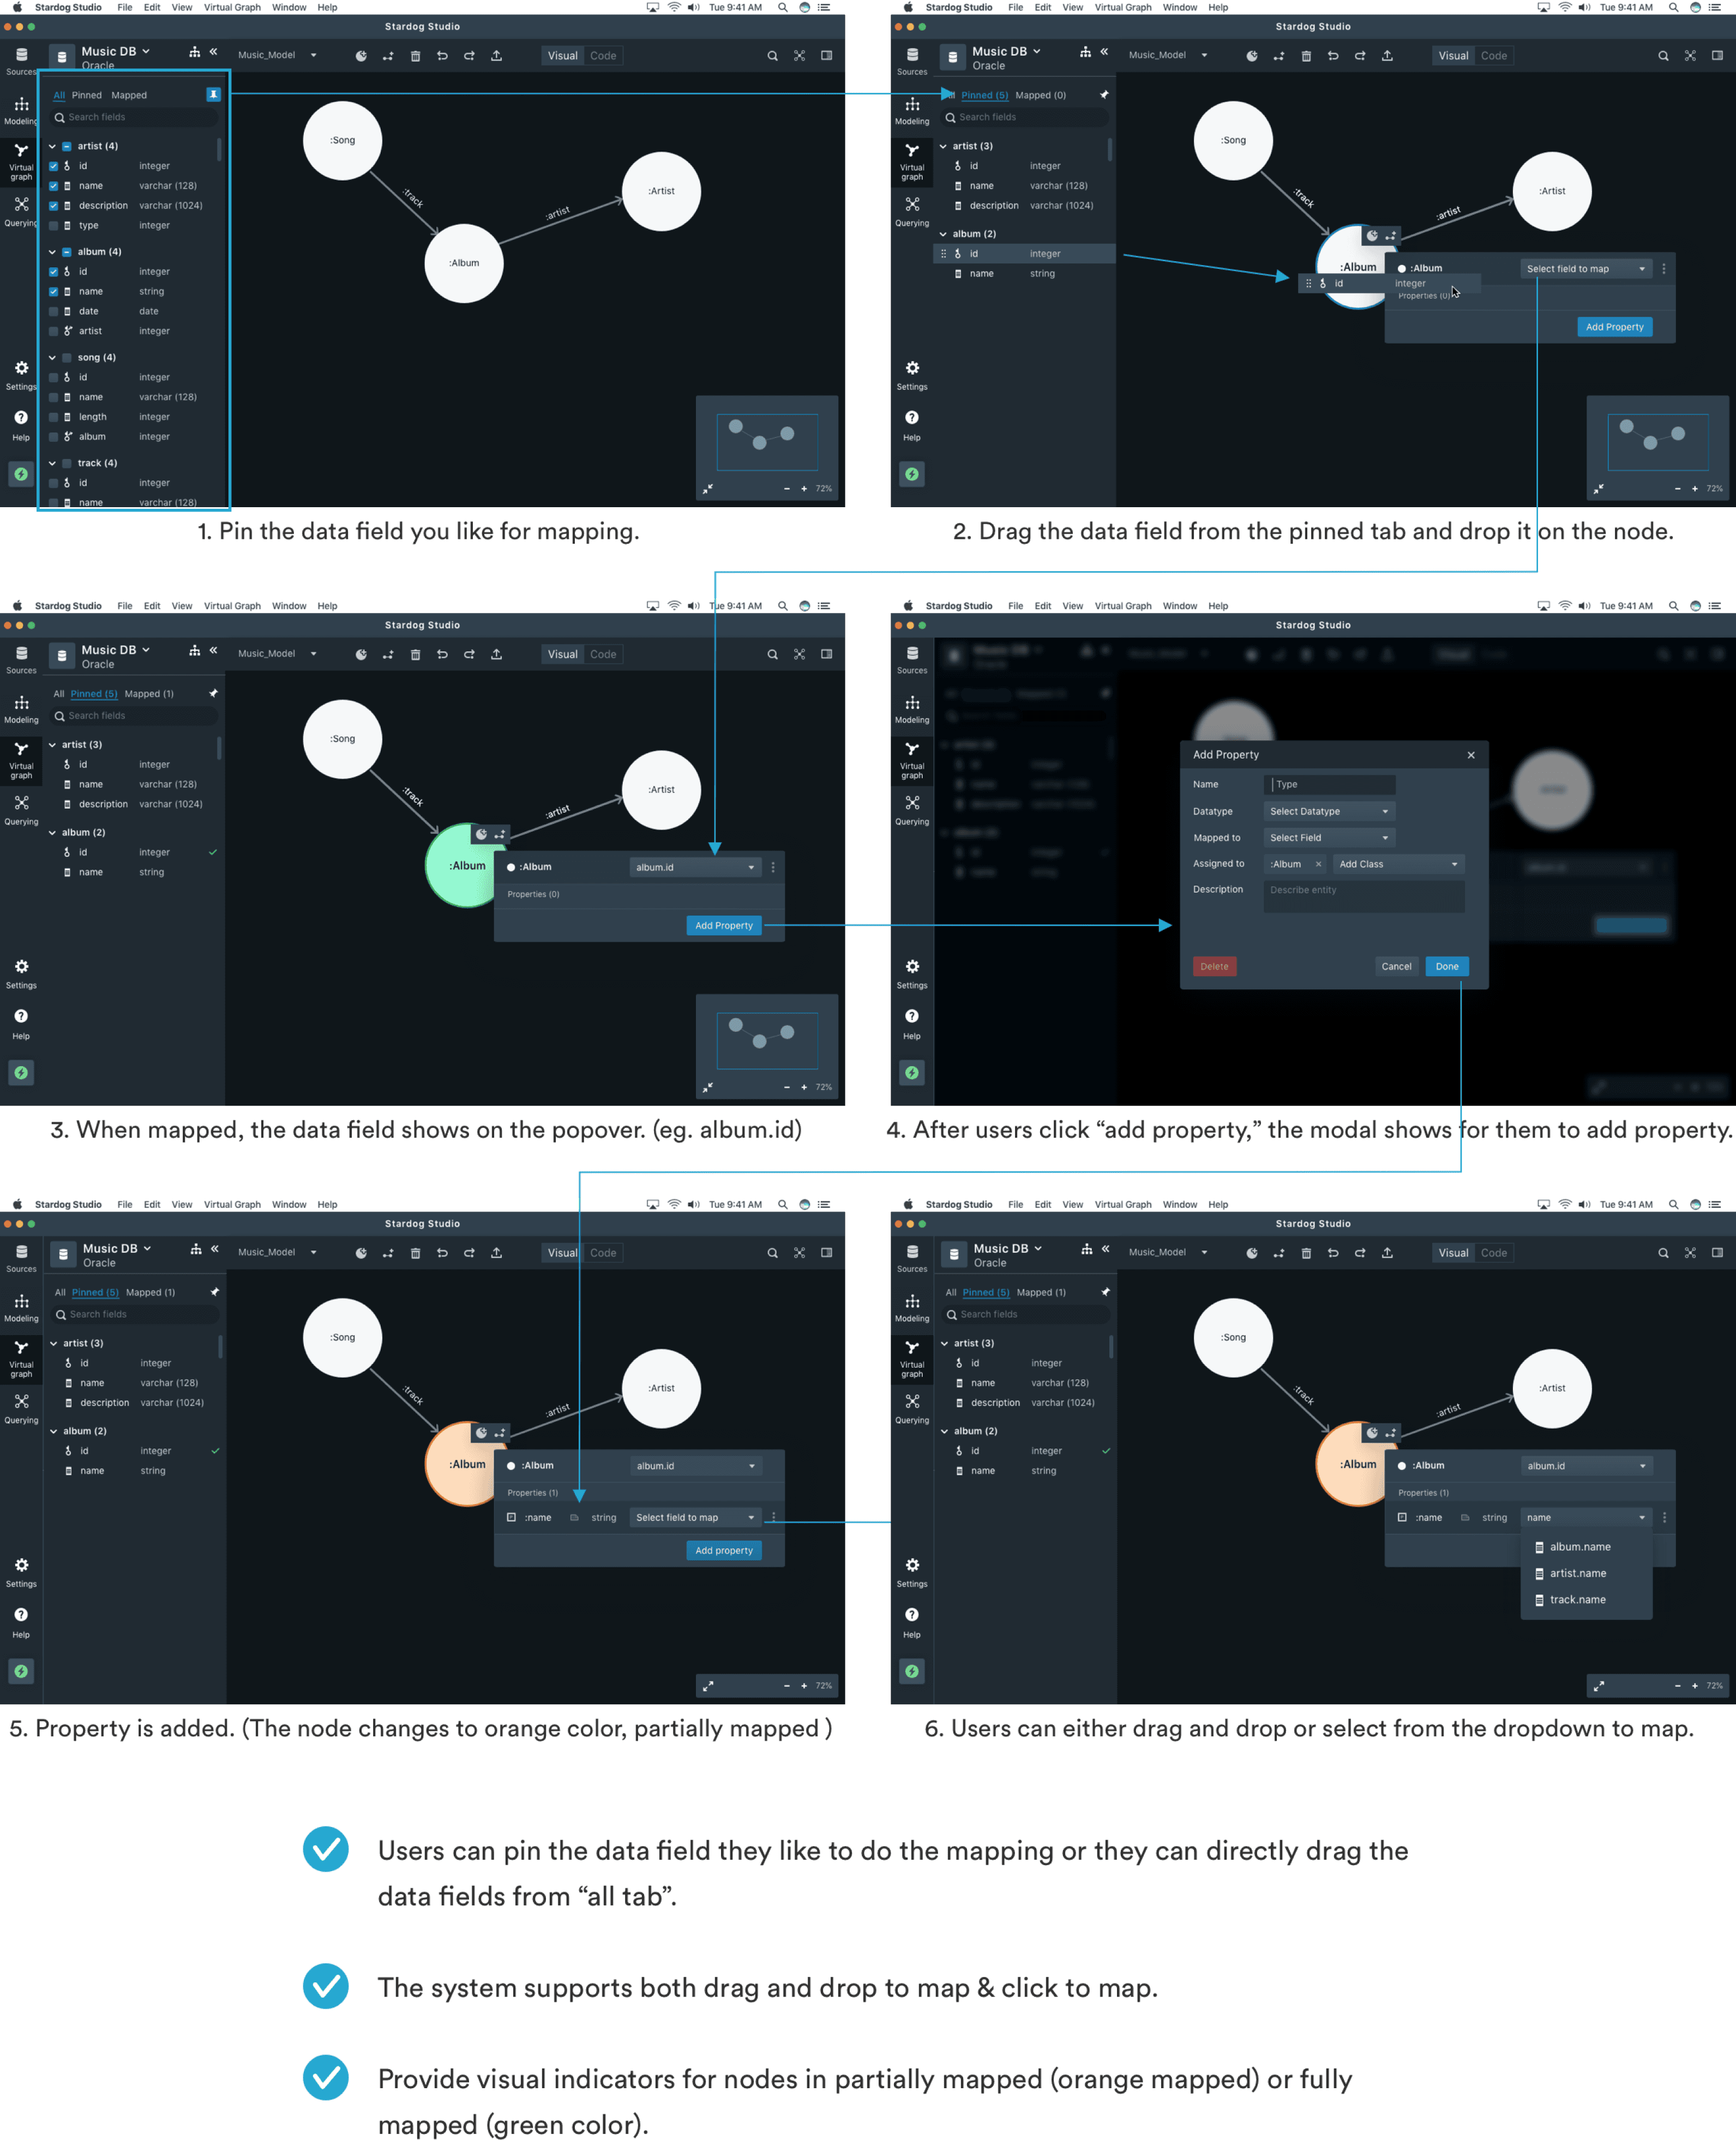Choose artist.name from the open dropdown list

click(1577, 1573)
